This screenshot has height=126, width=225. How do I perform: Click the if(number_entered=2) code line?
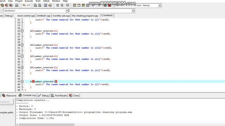point(44,31)
